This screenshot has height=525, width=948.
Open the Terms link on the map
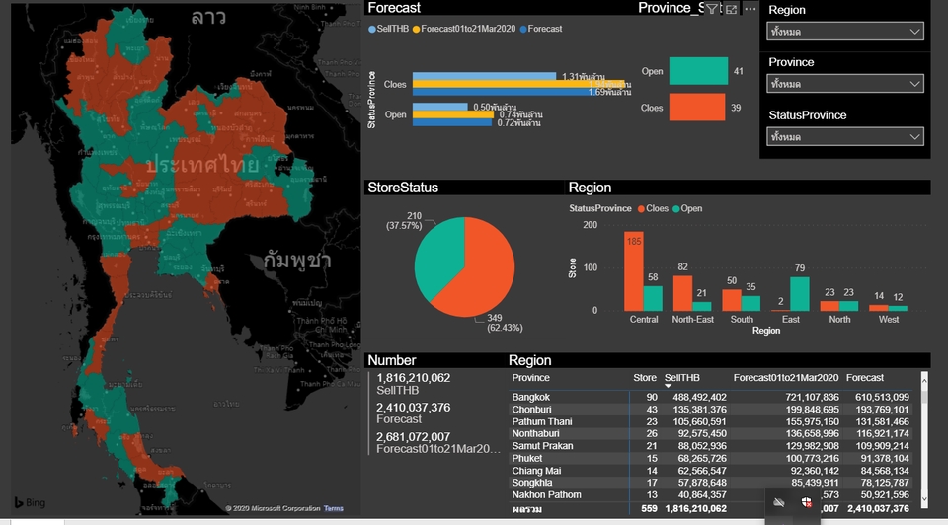333,508
